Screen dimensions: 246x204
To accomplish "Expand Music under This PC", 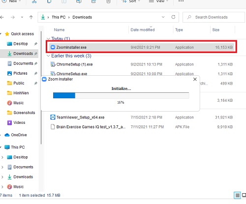I will click(2, 187).
